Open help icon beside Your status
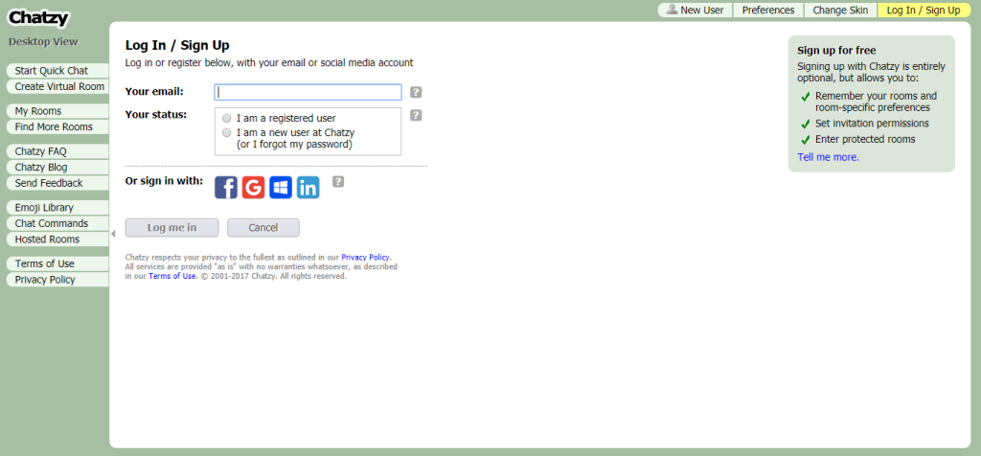Image resolution: width=981 pixels, height=456 pixels. point(416,116)
